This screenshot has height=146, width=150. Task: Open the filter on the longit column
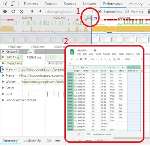pyautogui.click(x=81, y=71)
